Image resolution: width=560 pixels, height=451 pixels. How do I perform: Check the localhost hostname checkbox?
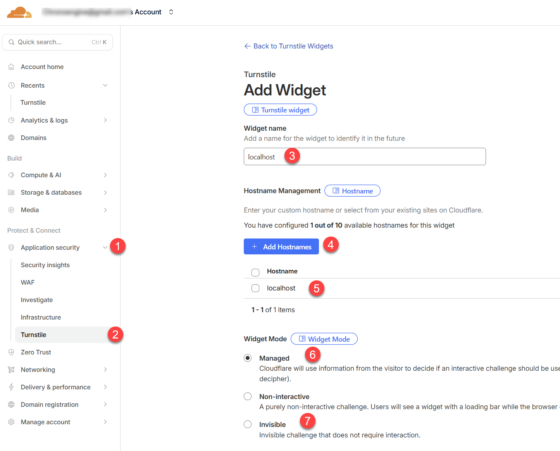(x=255, y=288)
